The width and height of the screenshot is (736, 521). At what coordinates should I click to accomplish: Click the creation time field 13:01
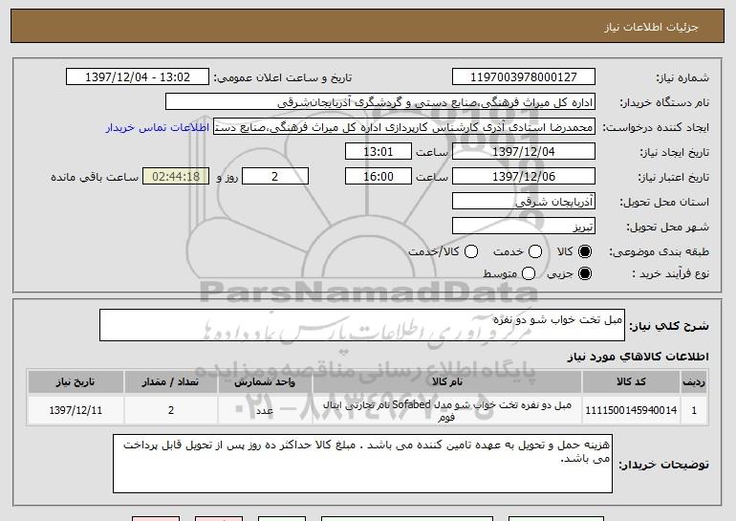point(379,152)
